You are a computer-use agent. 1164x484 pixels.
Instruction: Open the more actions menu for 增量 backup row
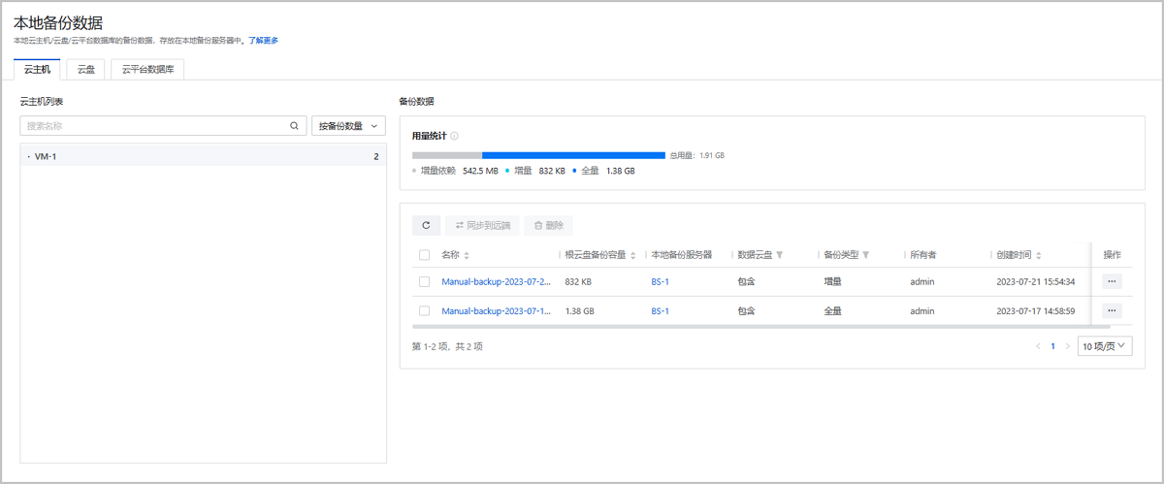[x=1112, y=281]
